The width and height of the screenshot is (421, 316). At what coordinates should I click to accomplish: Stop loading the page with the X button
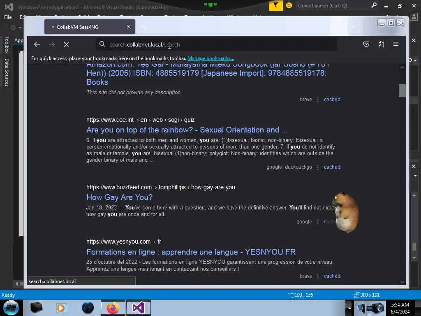(x=67, y=44)
